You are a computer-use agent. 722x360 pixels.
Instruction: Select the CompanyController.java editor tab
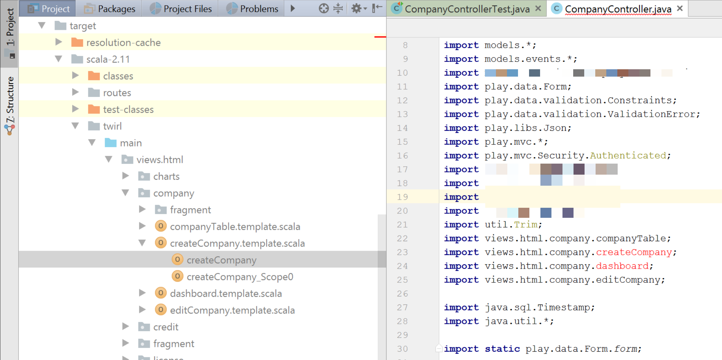[618, 9]
